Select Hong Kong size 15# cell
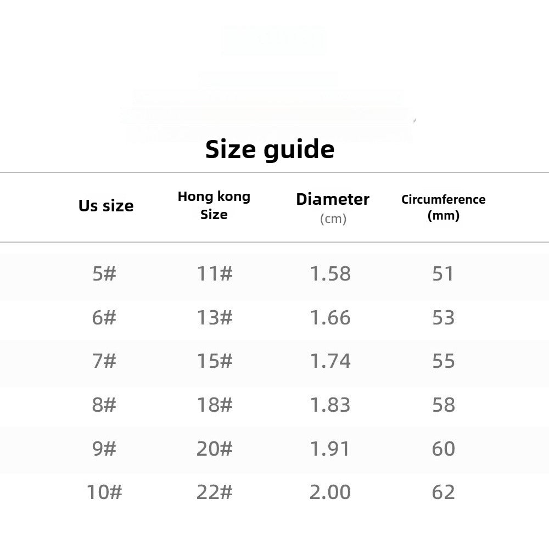549x549 pixels. pyautogui.click(x=215, y=361)
